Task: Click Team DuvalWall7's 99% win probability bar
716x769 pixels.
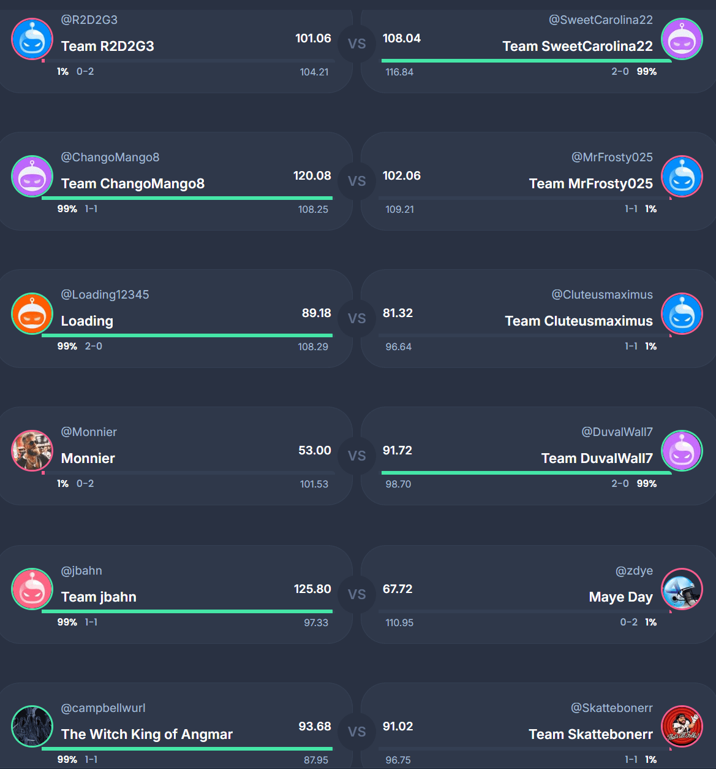Action: point(527,473)
